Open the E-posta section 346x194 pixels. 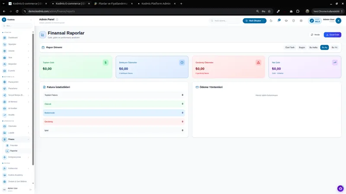click(12, 71)
